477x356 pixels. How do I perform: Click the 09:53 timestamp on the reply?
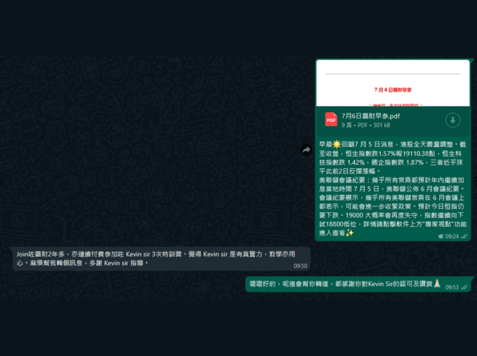pos(451,287)
